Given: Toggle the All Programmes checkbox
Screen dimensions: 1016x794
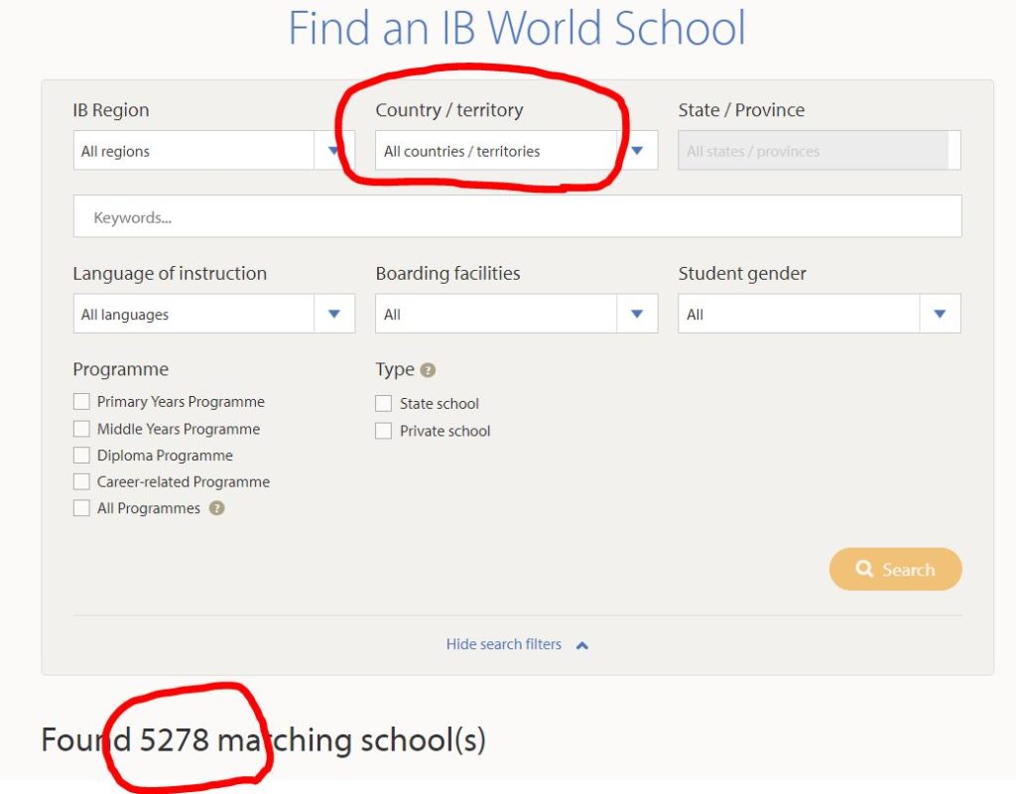Looking at the screenshot, I should coord(81,508).
